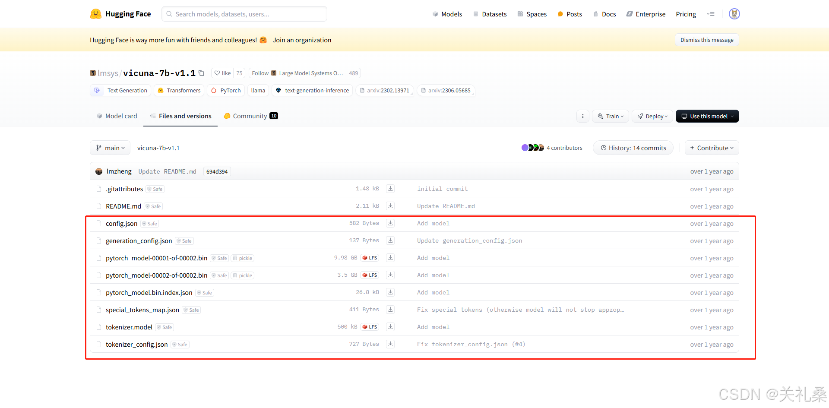The height and width of the screenshot is (408, 829).
Task: Open the tokenizer_config.json file
Action: coord(136,344)
